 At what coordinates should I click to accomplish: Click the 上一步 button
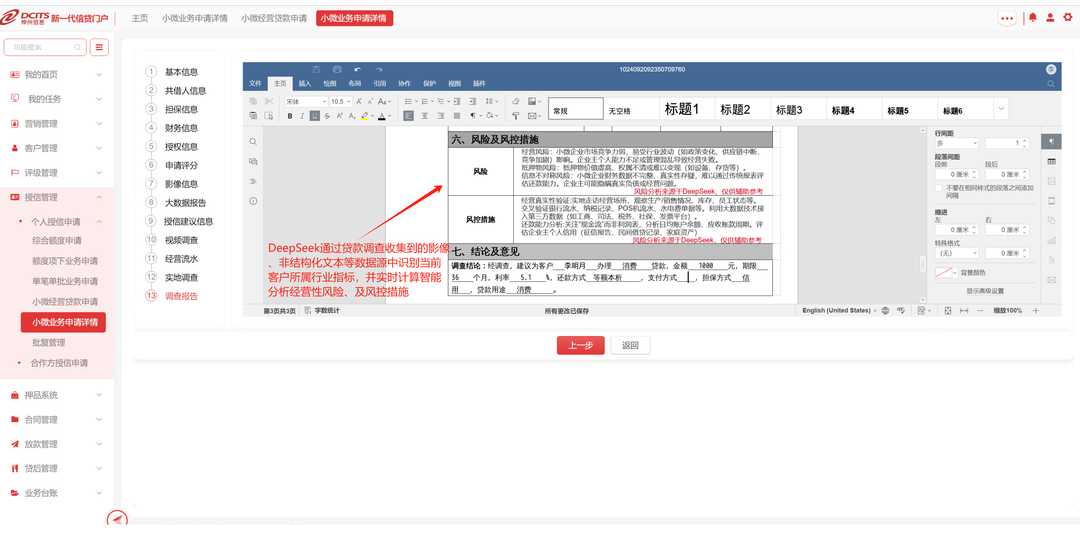pos(580,345)
